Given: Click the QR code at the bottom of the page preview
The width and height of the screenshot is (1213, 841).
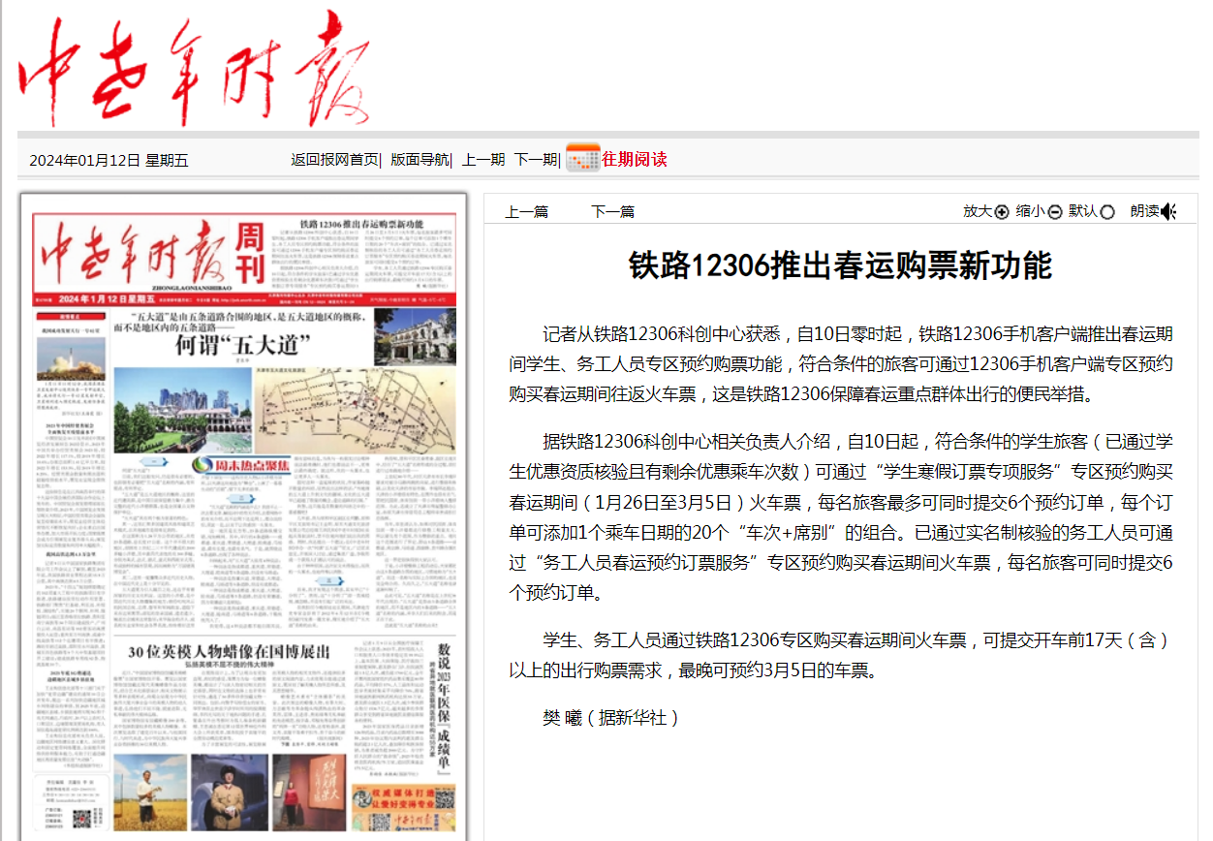Looking at the screenshot, I should tap(81, 818).
